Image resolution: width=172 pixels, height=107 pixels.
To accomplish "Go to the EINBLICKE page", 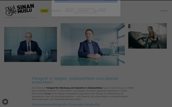I will 69,11.
